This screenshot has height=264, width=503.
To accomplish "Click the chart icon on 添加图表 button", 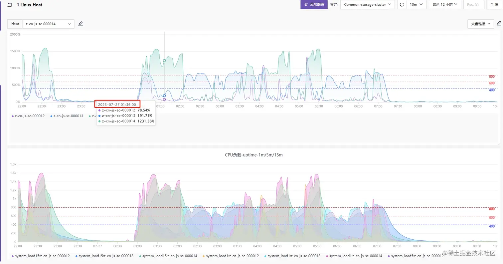I will click(x=306, y=5).
